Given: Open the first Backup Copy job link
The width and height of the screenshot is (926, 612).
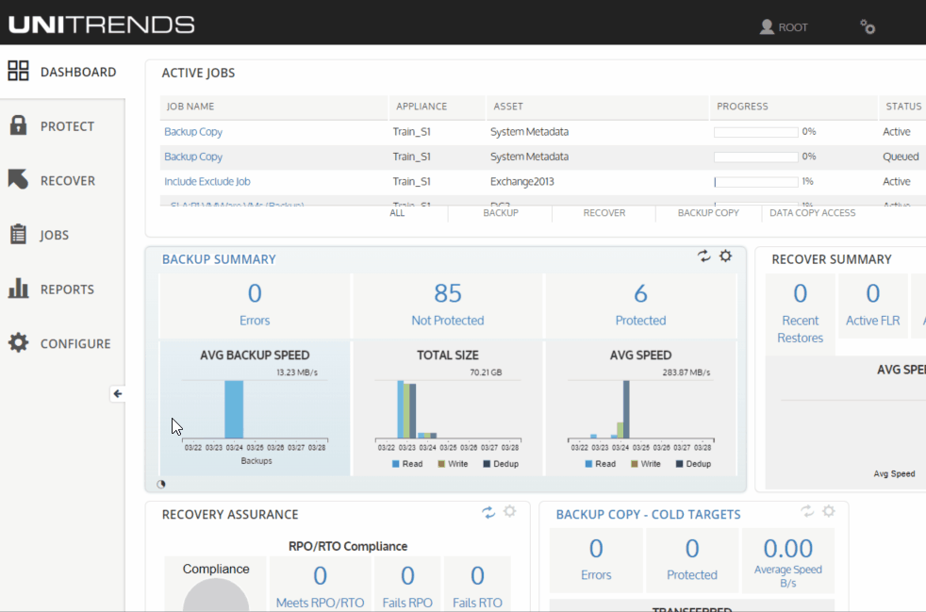Looking at the screenshot, I should click(193, 132).
